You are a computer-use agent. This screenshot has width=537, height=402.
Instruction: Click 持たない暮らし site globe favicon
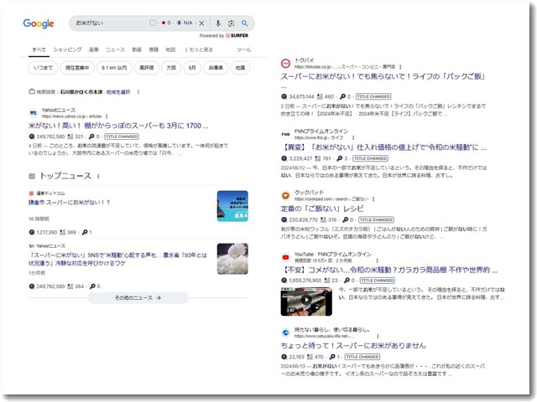(285, 332)
